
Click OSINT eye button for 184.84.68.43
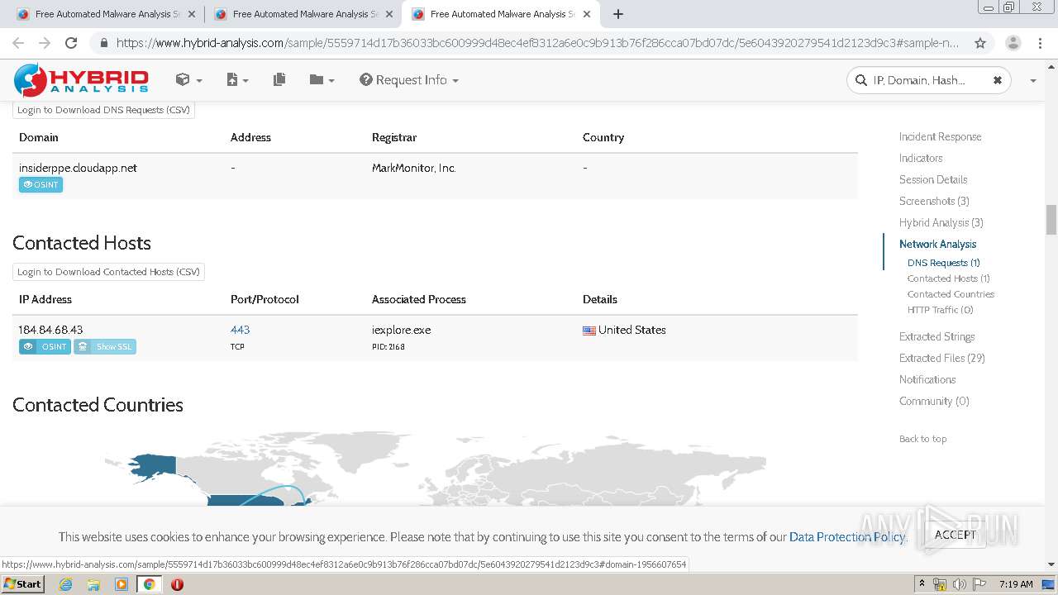pos(45,347)
